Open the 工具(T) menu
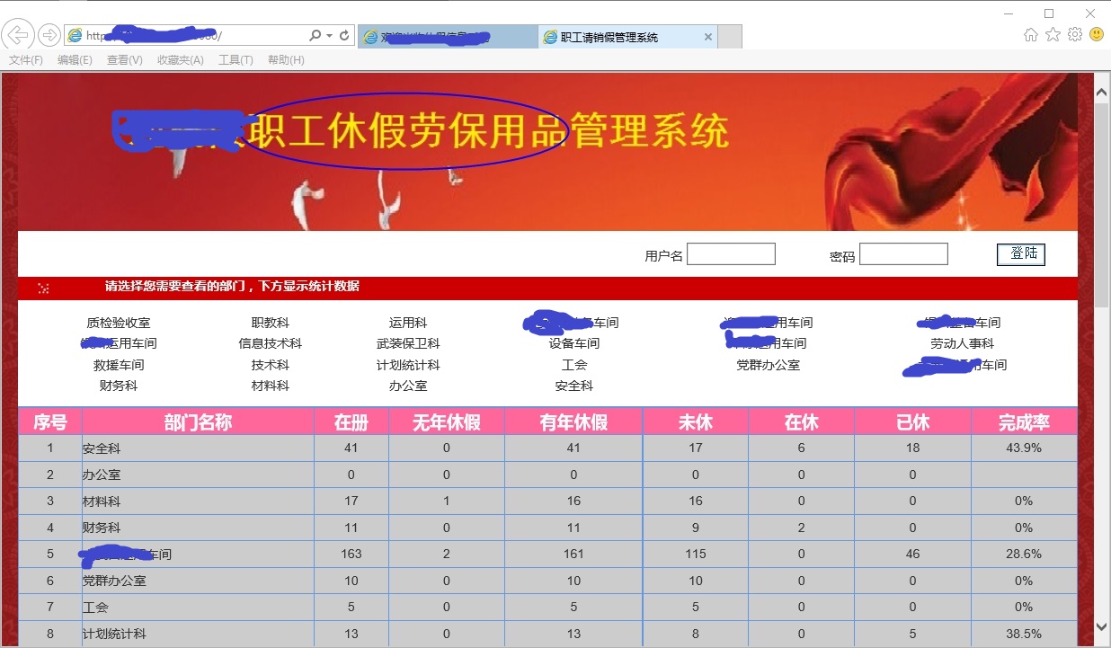1111x648 pixels. (x=236, y=60)
